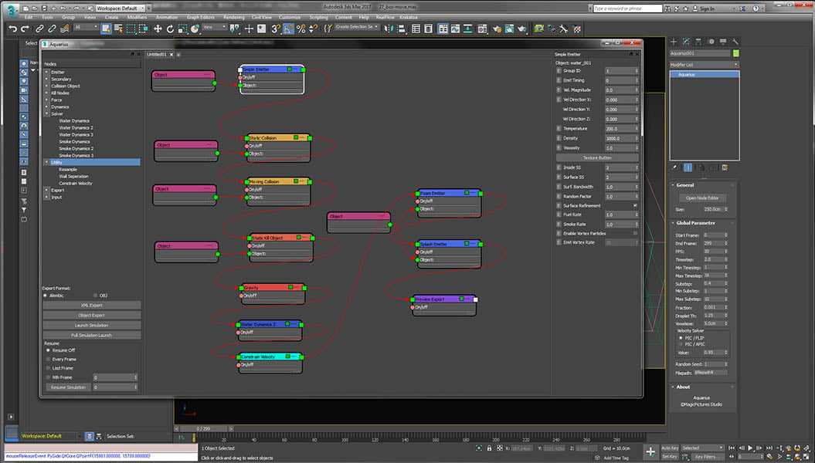The width and height of the screenshot is (815, 463).
Task: Enable the Surface Refinement checkbox
Action: point(635,206)
